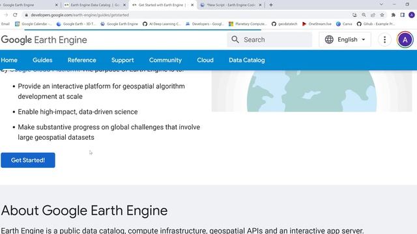Close the Earth Engine Data Catalog tab
This screenshot has width=417, height=234.
(x=124, y=5)
